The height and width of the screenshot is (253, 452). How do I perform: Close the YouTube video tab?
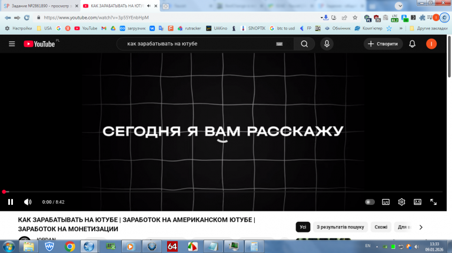[156, 6]
